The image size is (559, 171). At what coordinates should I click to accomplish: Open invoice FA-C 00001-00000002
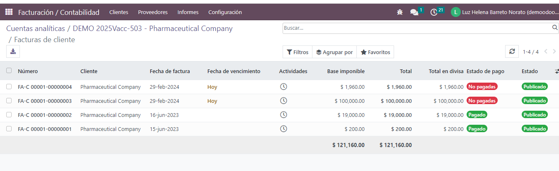click(x=45, y=115)
